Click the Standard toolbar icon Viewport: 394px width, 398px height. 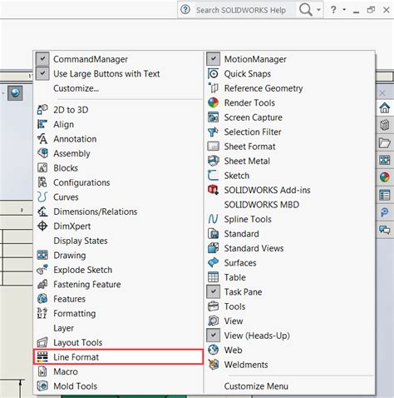point(213,233)
